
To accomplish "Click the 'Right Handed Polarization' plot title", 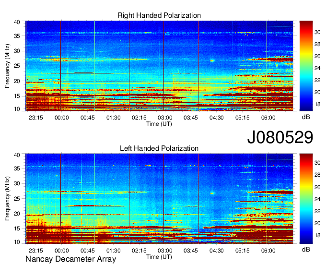I will pos(159,15).
